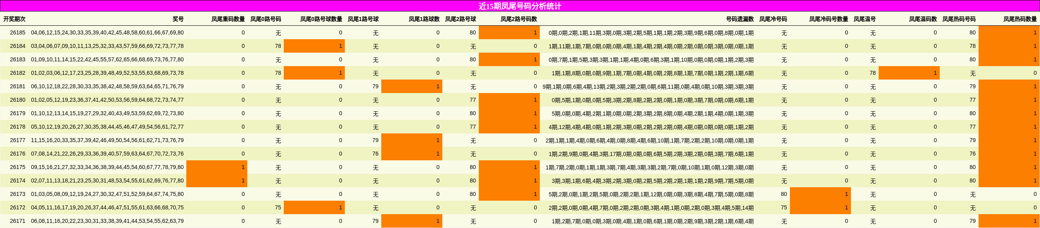The width and height of the screenshot is (1040, 228).
Task: Click orange 凤尾重码数量 cell in row 26175
Action: coord(217,167)
